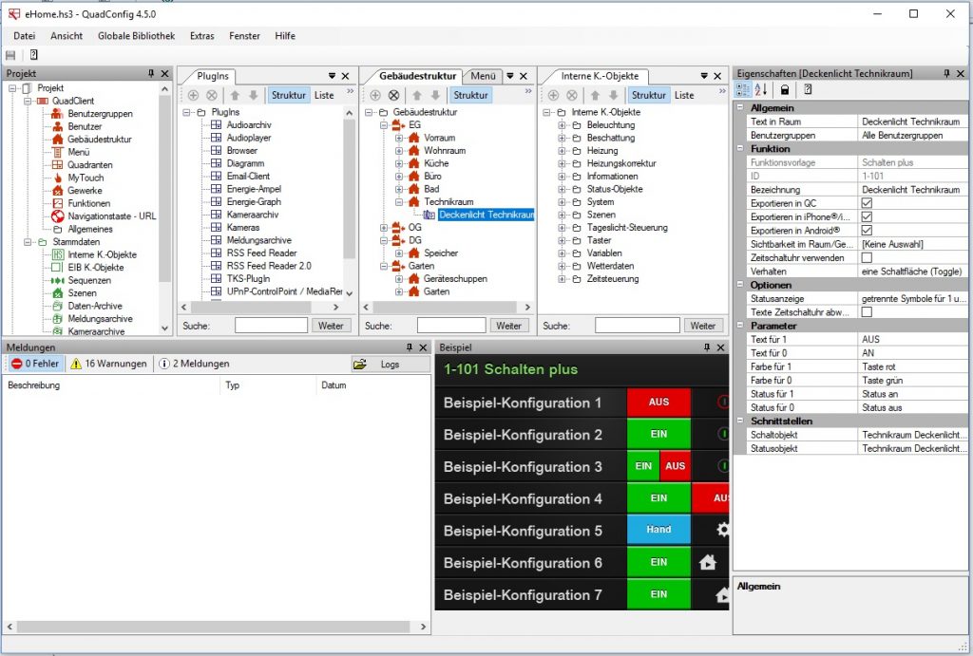Open the Extras menu
Screen dimensions: 973x656
click(201, 36)
